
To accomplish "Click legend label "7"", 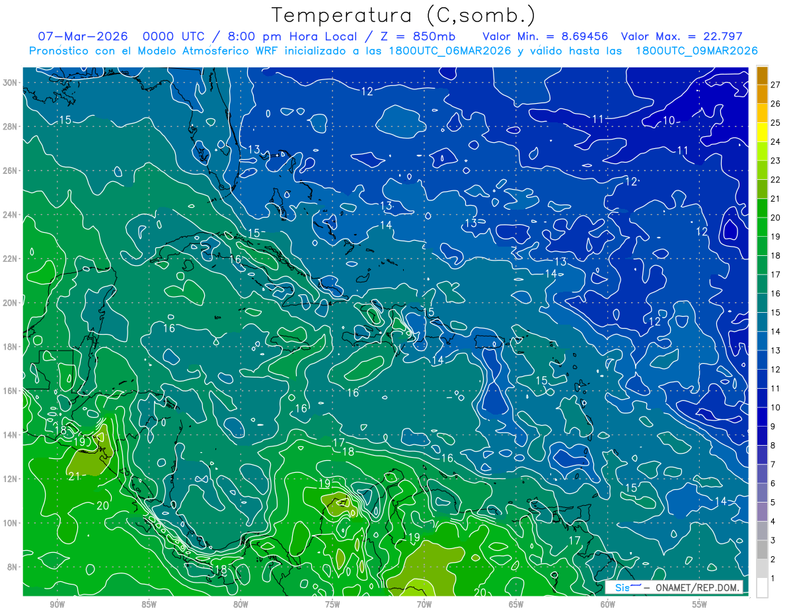I will pyautogui.click(x=773, y=464).
